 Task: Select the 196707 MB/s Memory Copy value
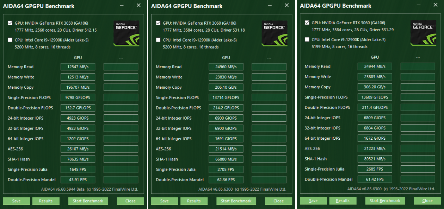click(x=78, y=87)
